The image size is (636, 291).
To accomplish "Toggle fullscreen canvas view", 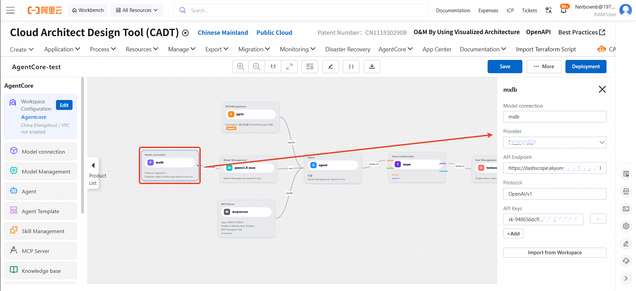I will click(x=289, y=67).
